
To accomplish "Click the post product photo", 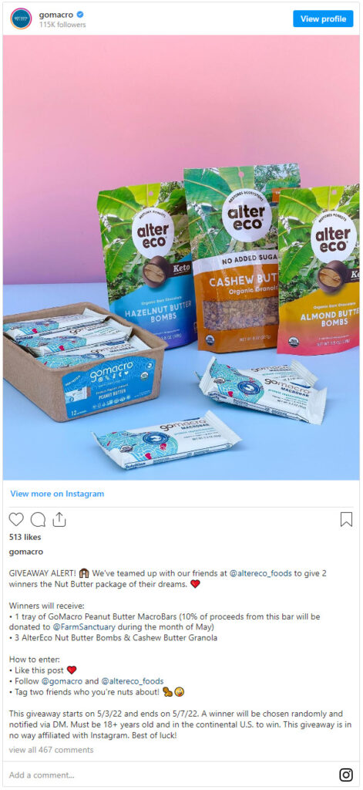I will [181, 258].
